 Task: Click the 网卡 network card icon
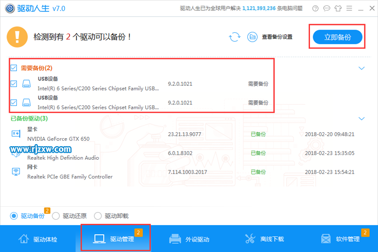[x=16, y=172]
